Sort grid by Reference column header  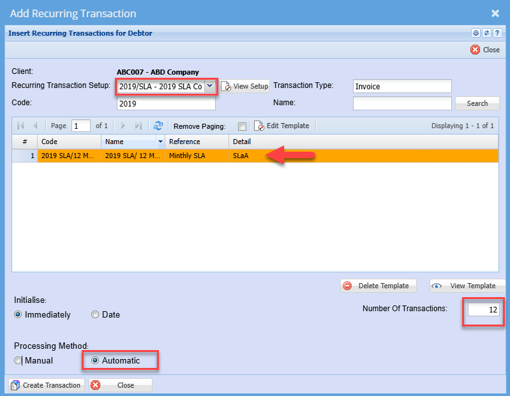click(197, 142)
